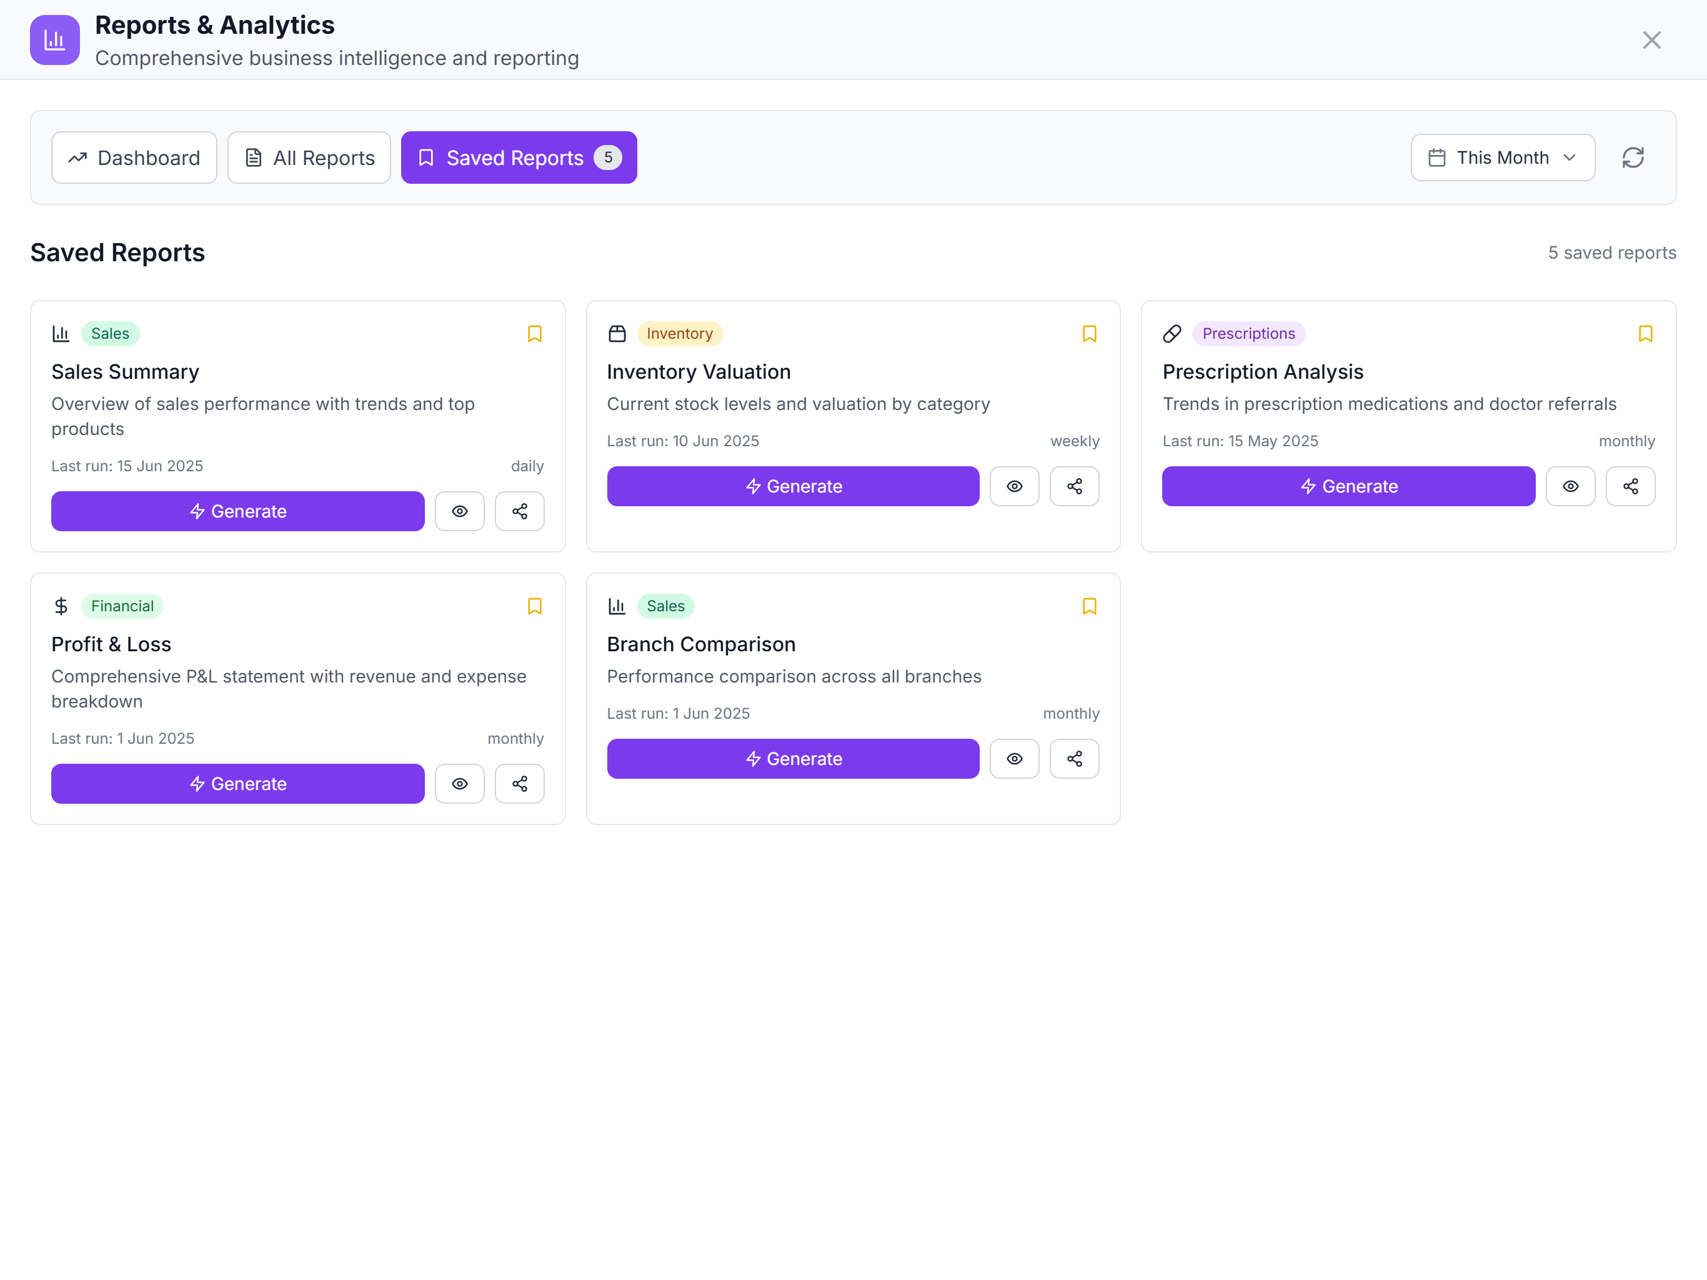Screen dimensions: 1707x1280
Task: Close the Reports & Analytics panel
Action: [1651, 40]
